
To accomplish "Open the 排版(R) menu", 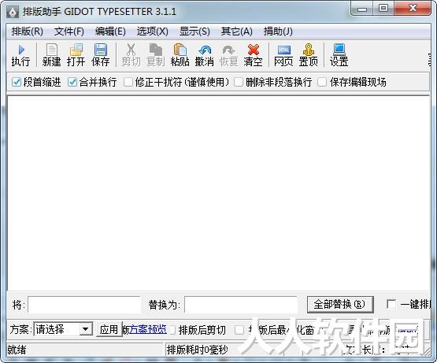I will click(x=28, y=31).
